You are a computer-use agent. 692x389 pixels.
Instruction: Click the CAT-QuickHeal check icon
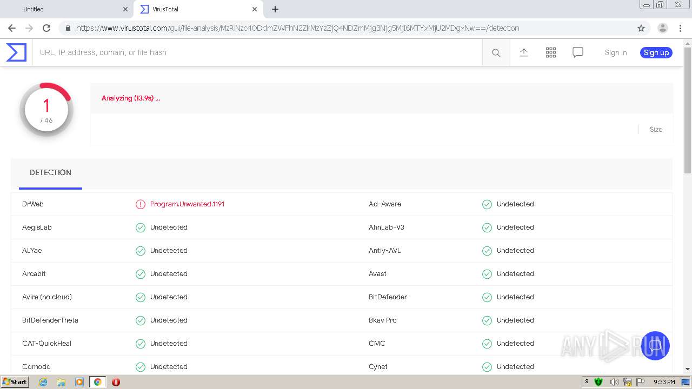(141, 344)
